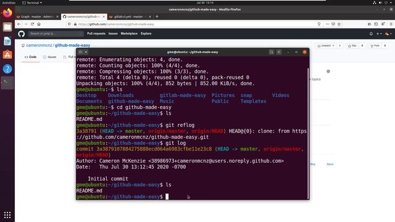Click the 'Author: Cameron McKenzie' line
Image resolution: width=395 pixels, height=222 pixels.
click(180, 161)
